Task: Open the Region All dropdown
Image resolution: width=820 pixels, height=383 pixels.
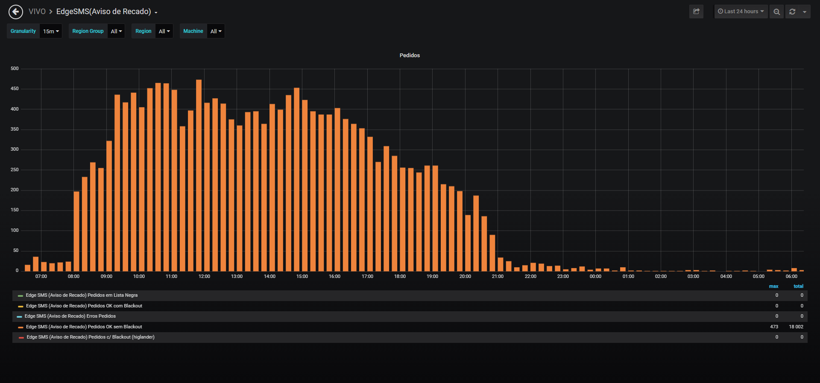Action: click(x=164, y=31)
